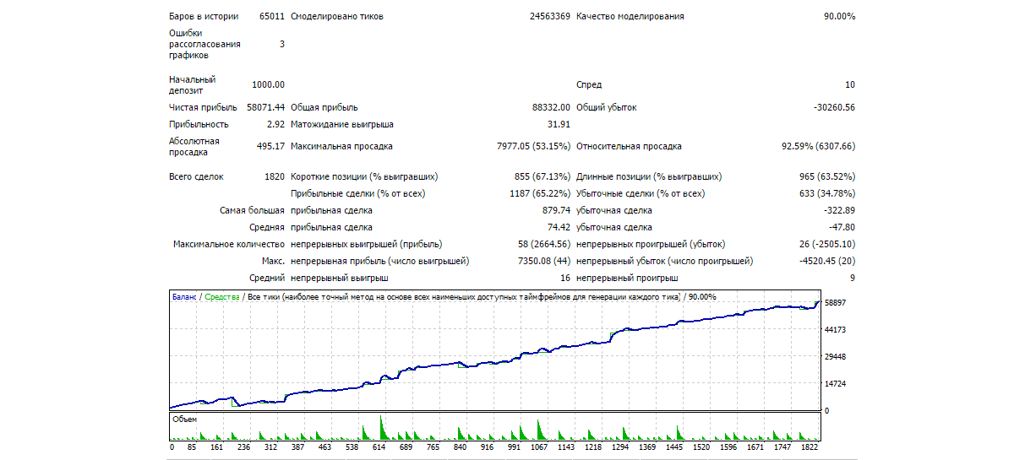Screen dimensions: 1025x460
Task: Click the 'Смоделировано тиков' label
Action: (338, 16)
